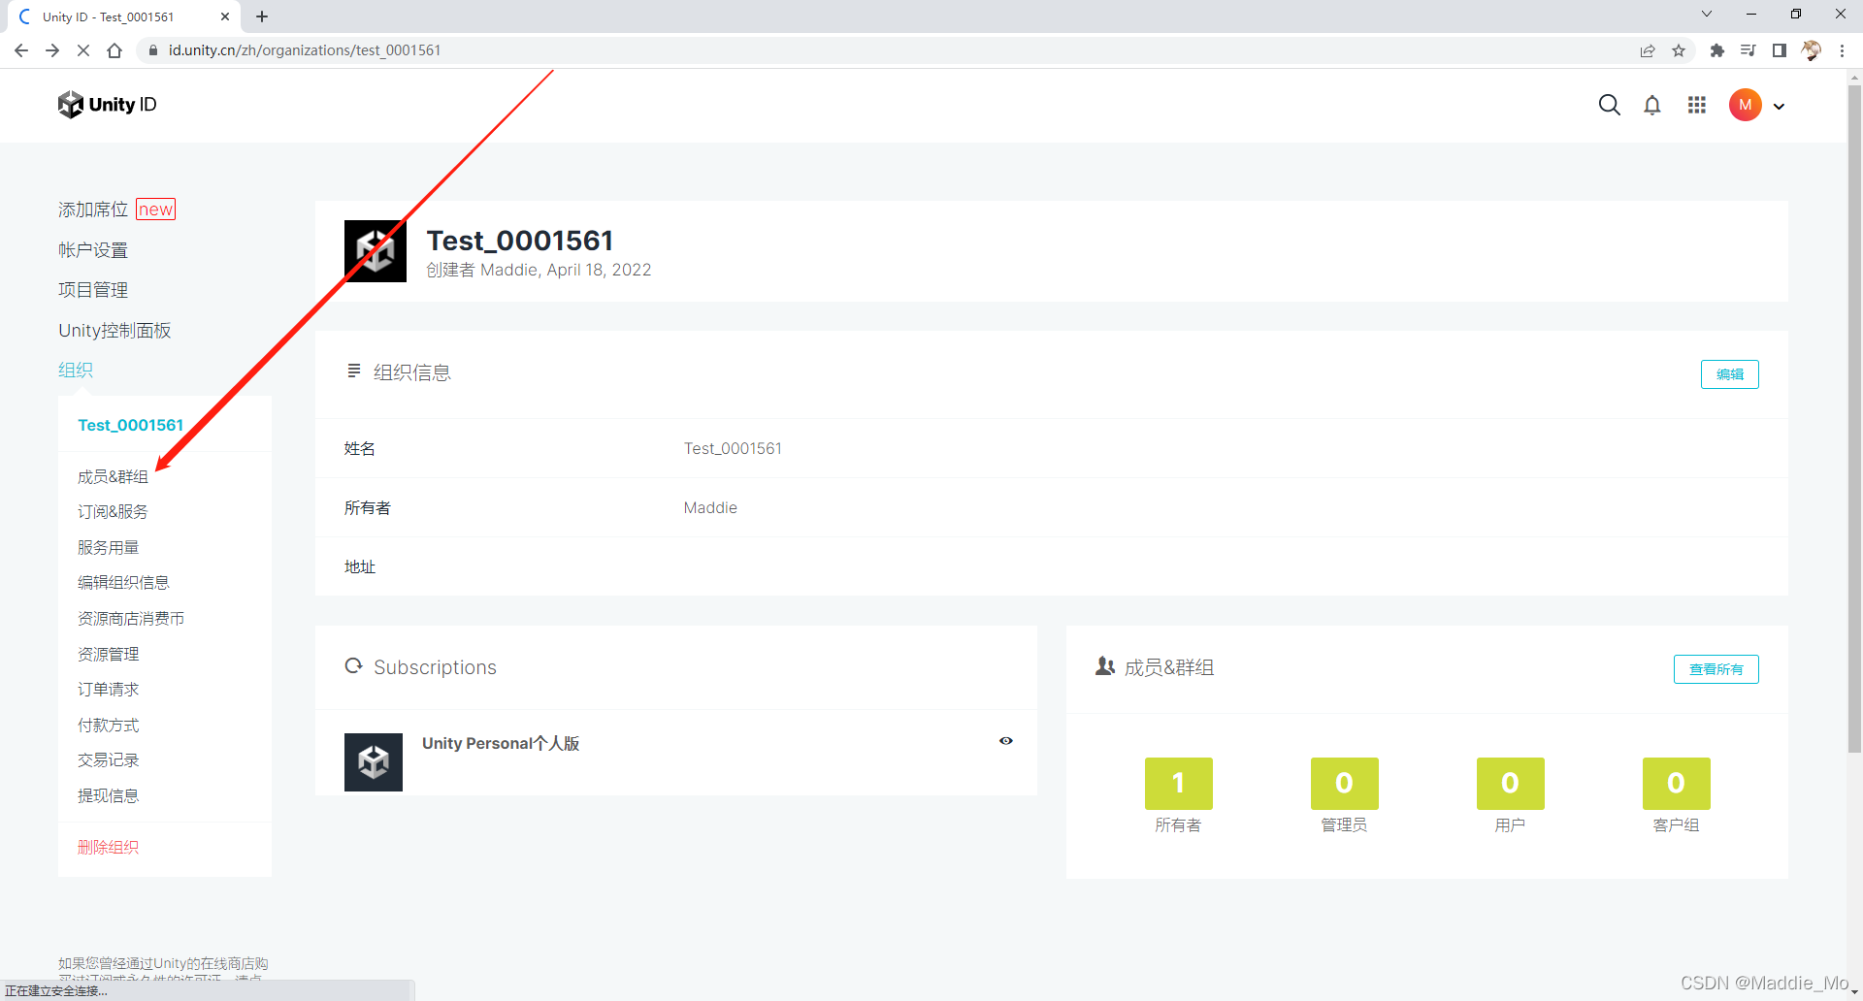Open the media control playlist icon
1863x1001 pixels.
click(1748, 50)
